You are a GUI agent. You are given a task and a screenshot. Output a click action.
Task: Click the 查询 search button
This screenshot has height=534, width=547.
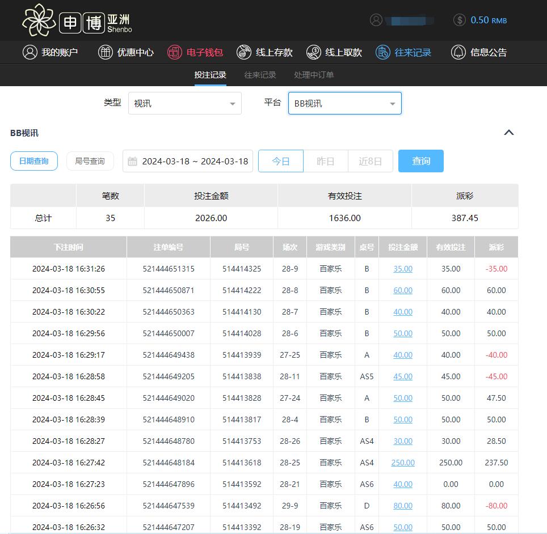(x=421, y=161)
